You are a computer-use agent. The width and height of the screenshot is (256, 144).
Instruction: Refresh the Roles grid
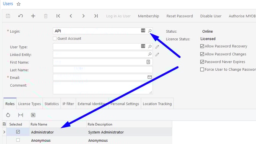(8, 115)
